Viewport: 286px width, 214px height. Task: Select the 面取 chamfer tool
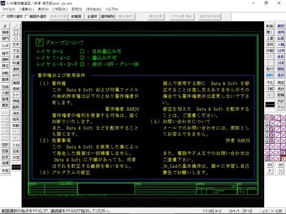pos(16,107)
